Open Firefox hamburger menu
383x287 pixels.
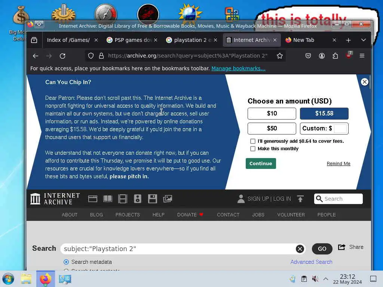362,56
